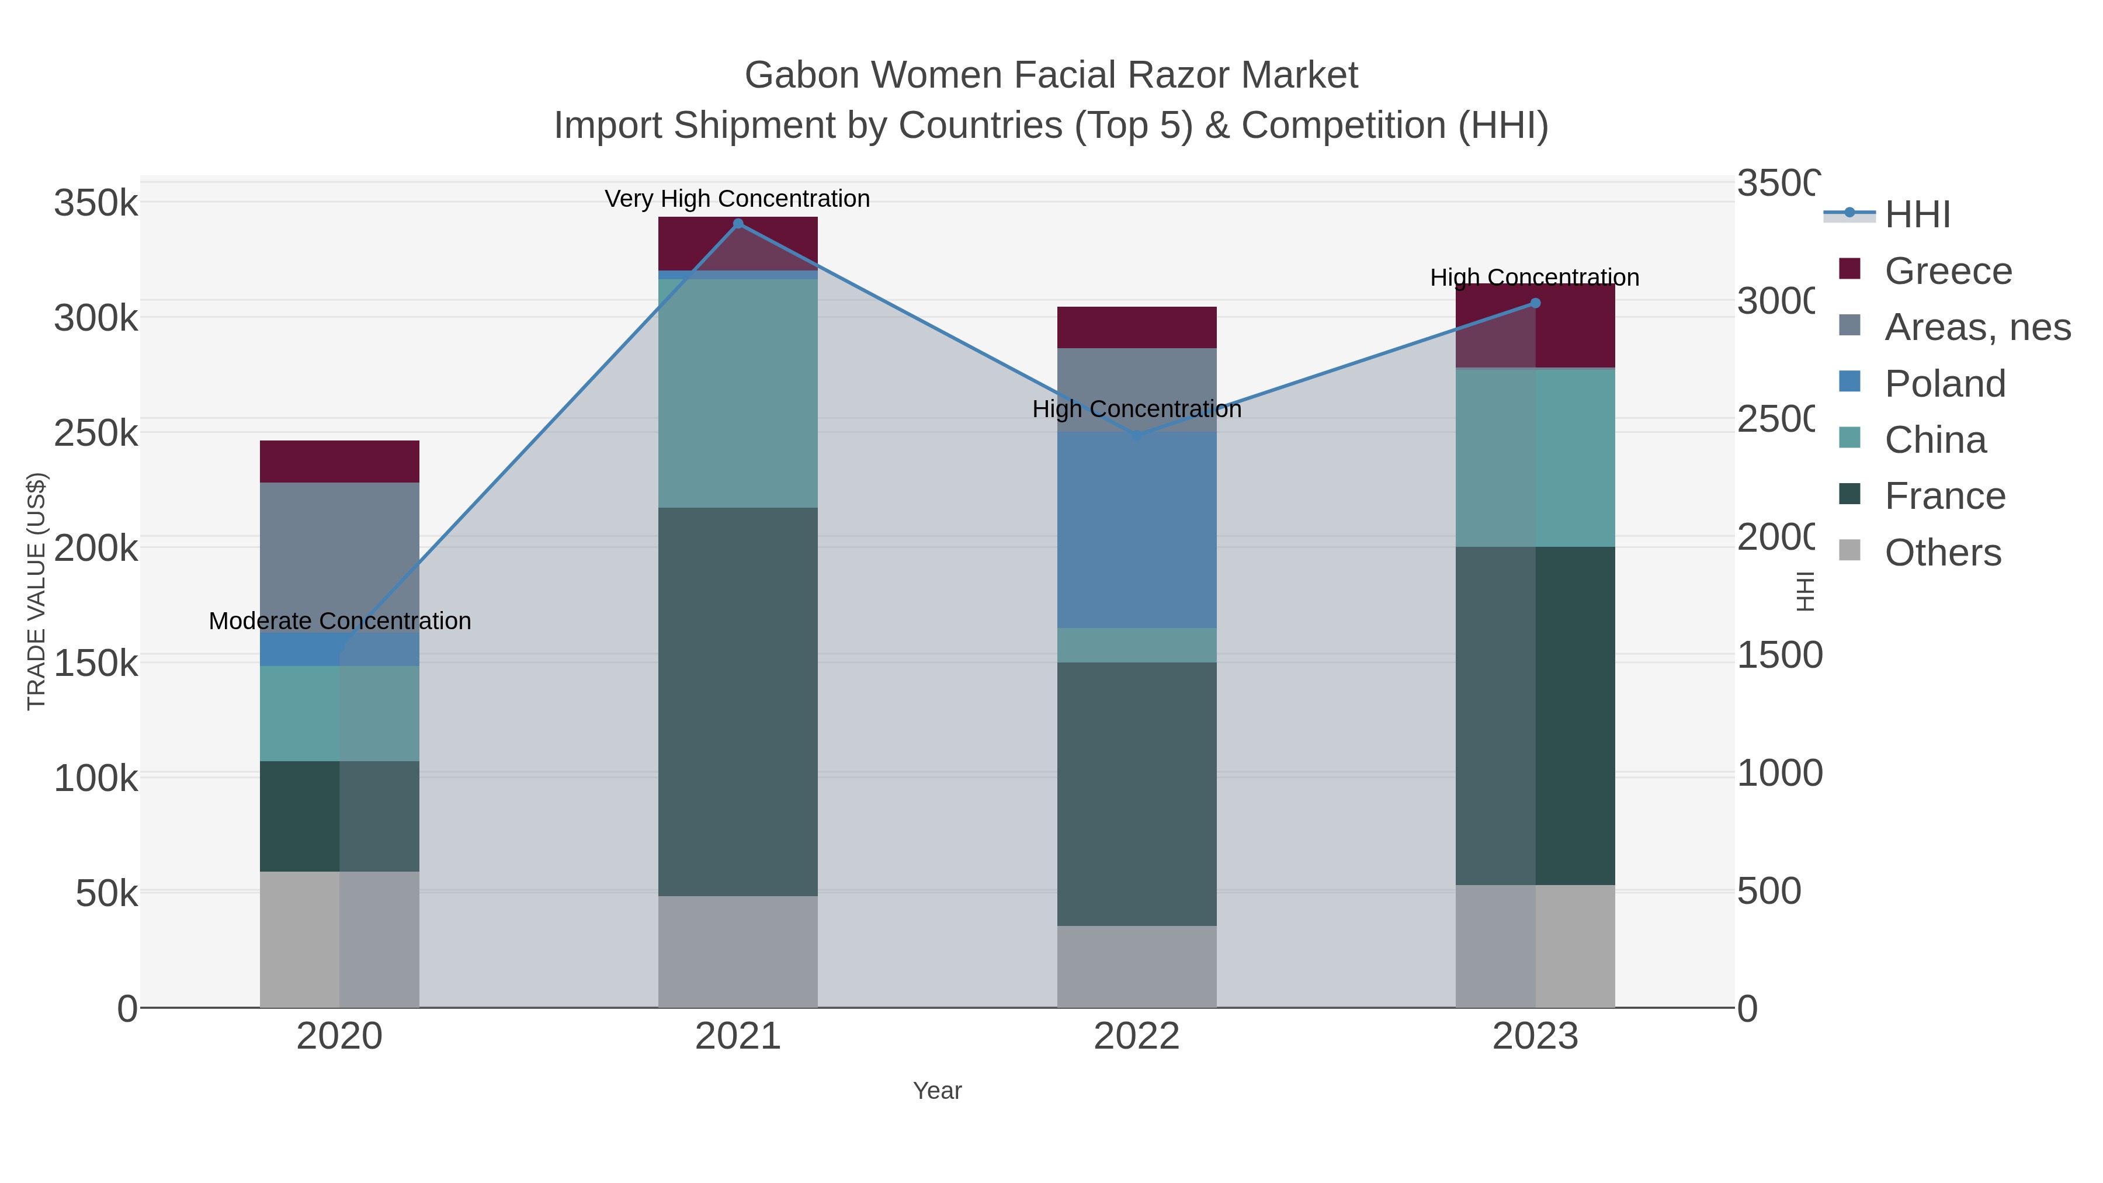The height and width of the screenshot is (1183, 2103).
Task: Click the 'High Concentration' label above 2022
Action: 1137,409
